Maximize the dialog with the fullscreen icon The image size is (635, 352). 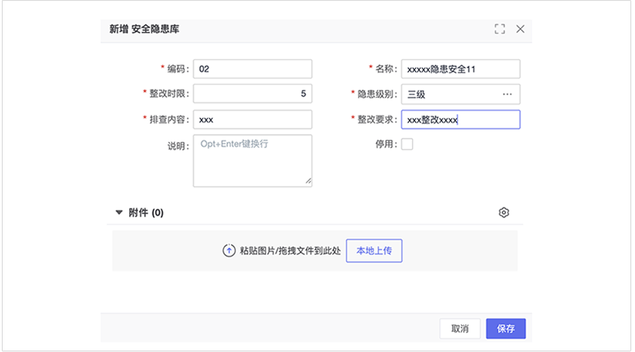(x=499, y=29)
